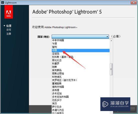
Task: Choose 刚果 from the list
Action: 81,67
